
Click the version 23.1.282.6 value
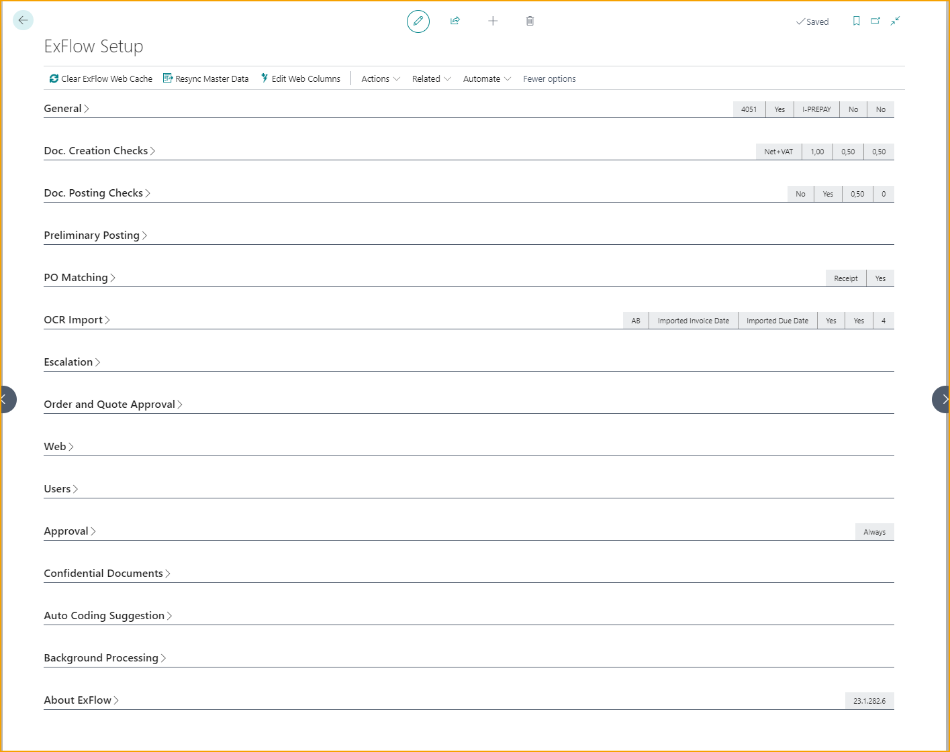869,701
